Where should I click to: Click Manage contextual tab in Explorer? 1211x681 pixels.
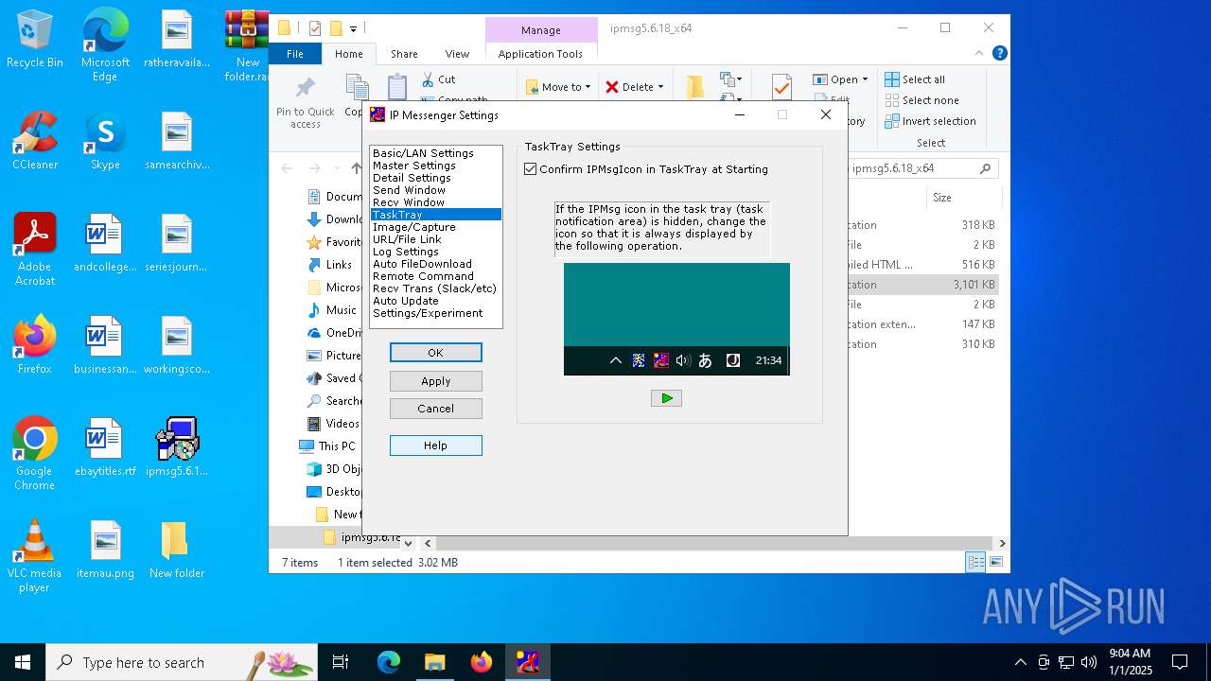coord(541,30)
